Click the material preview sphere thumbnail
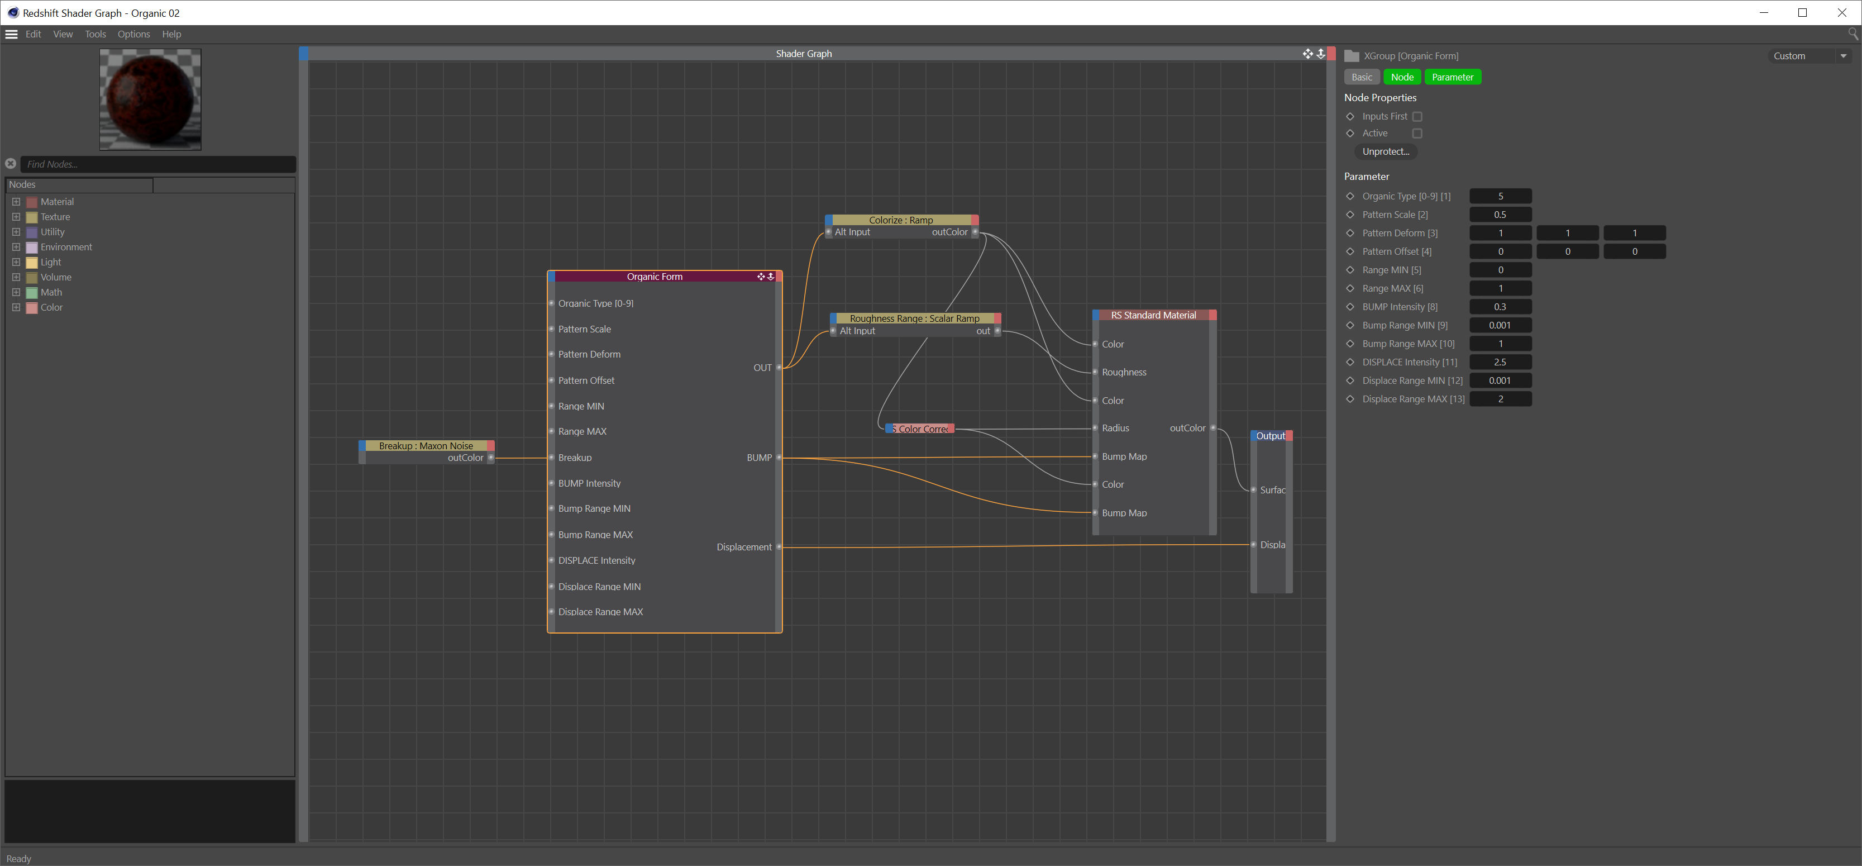The height and width of the screenshot is (866, 1862). pos(150,100)
